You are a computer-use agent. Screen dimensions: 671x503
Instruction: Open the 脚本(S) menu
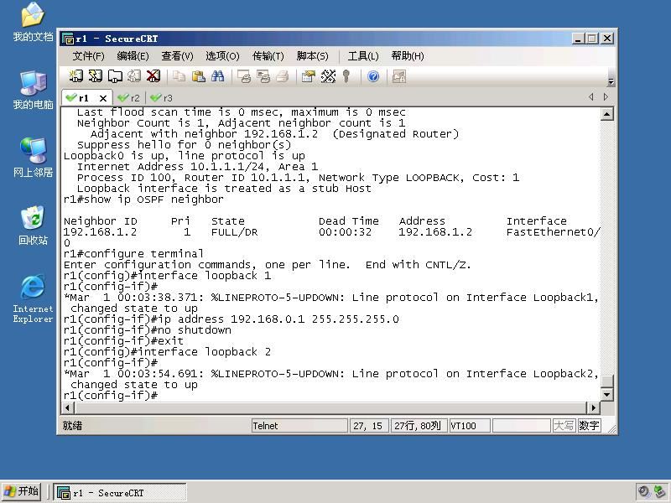tap(312, 56)
